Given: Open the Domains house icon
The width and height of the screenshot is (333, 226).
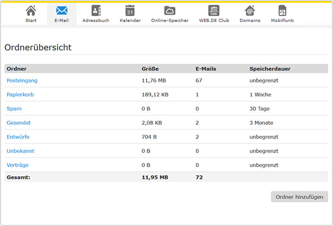Looking at the screenshot, I should point(249,11).
